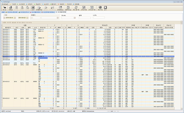Switch to the 조선출하관리 tab
Image resolution: width=184 pixels, height=113 pixels.
point(35,12)
